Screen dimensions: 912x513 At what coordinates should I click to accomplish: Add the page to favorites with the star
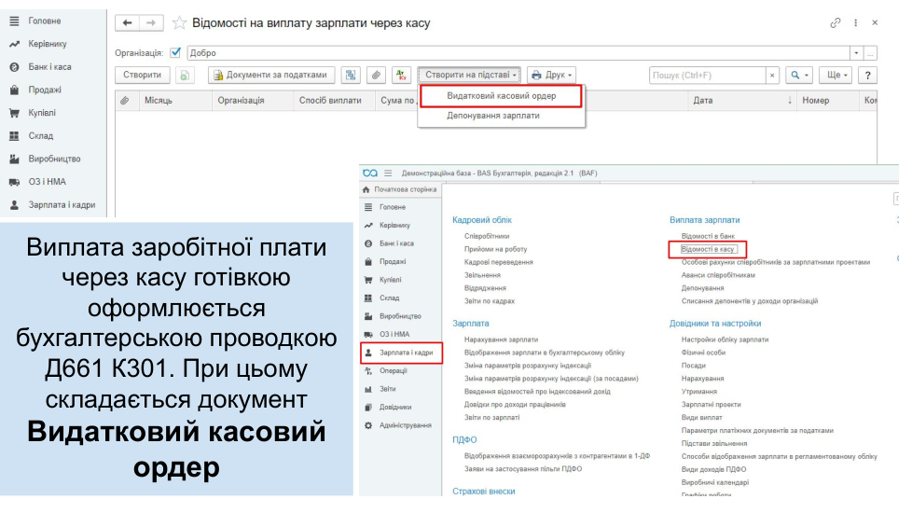pos(179,22)
